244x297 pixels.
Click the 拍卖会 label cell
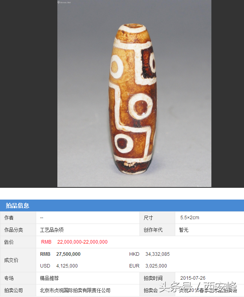157,290
